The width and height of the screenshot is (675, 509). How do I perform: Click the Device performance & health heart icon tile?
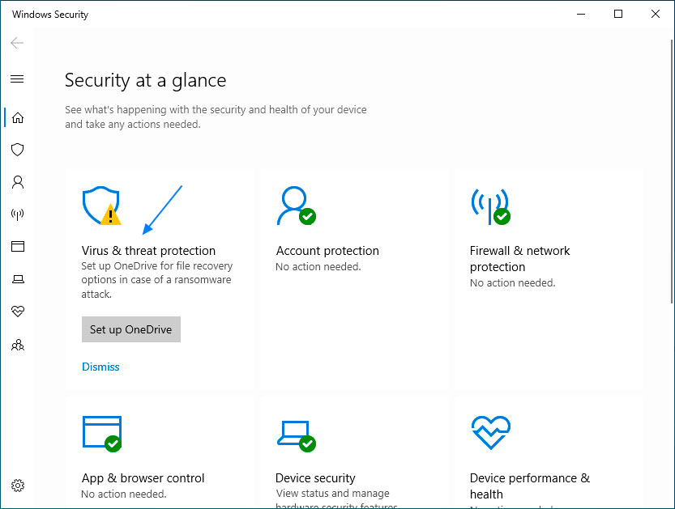490,433
